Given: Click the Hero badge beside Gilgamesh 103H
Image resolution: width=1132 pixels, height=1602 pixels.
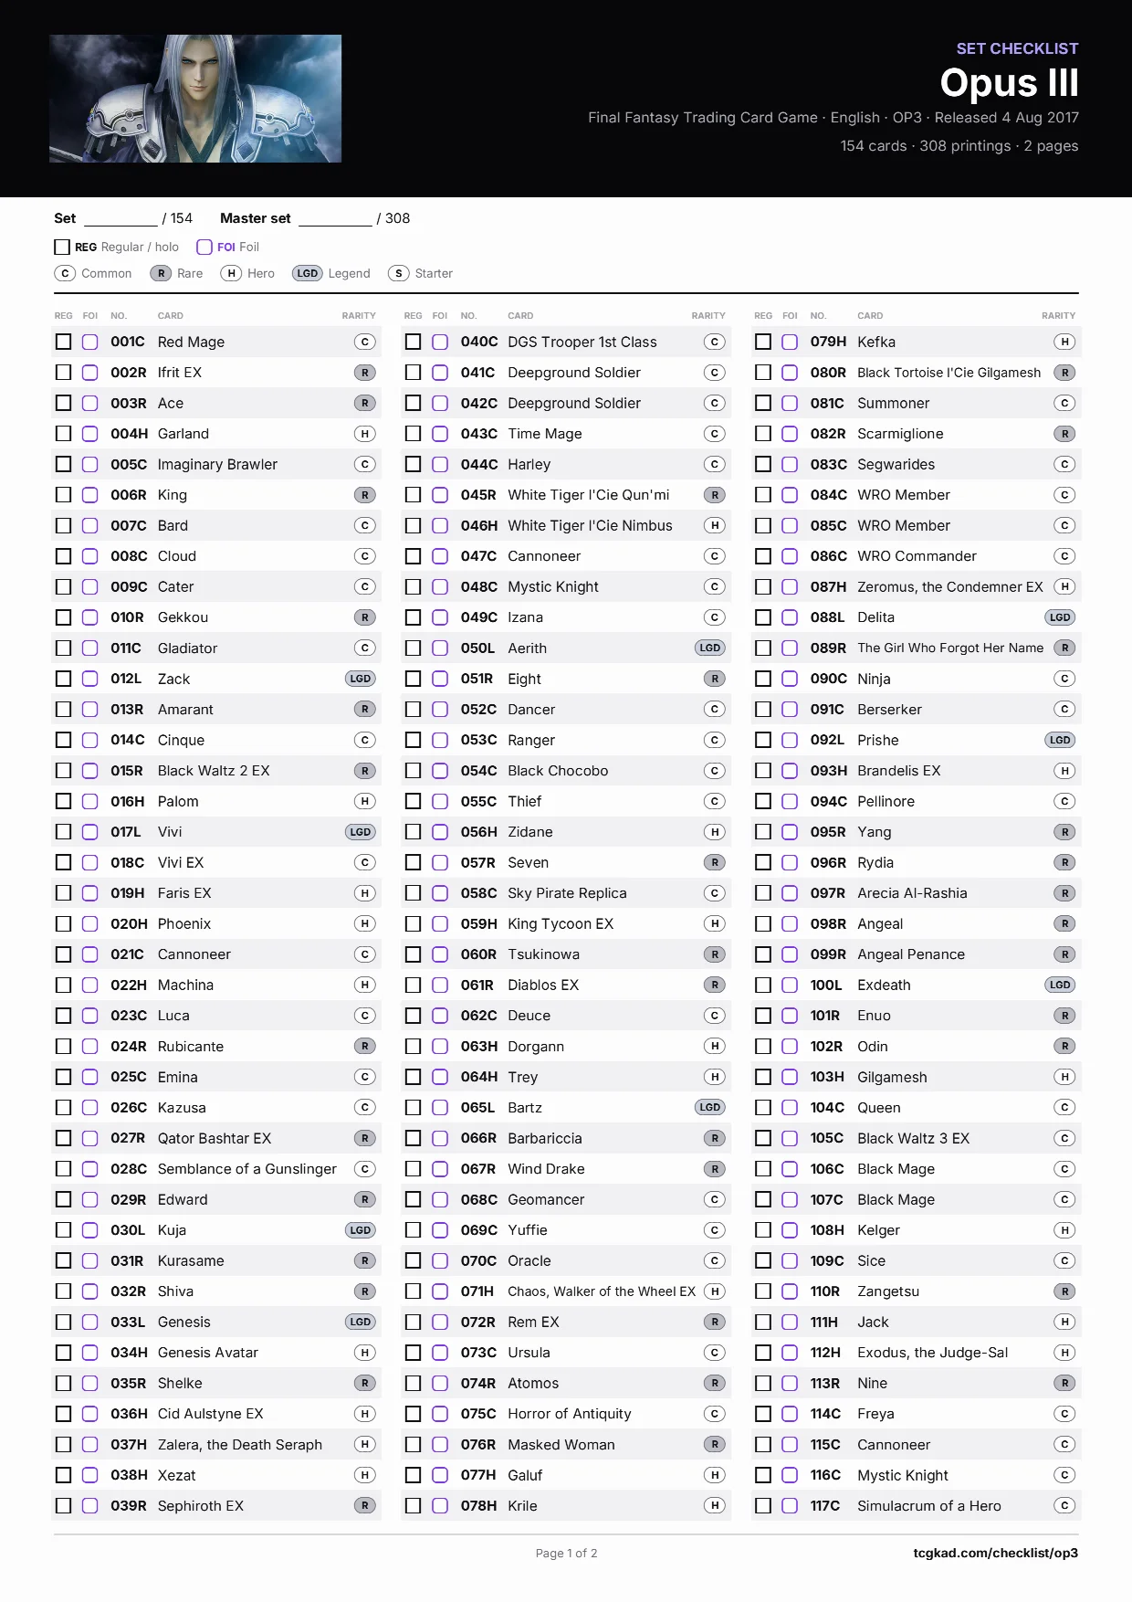Looking at the screenshot, I should [x=1064, y=1077].
